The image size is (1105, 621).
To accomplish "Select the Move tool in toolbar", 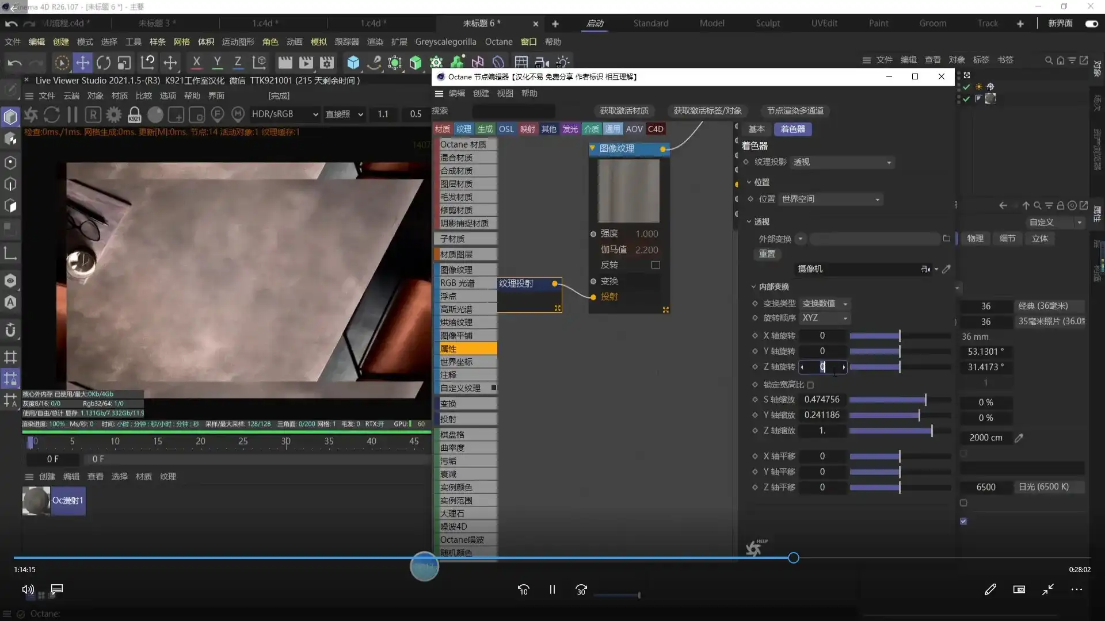I will coord(83,62).
